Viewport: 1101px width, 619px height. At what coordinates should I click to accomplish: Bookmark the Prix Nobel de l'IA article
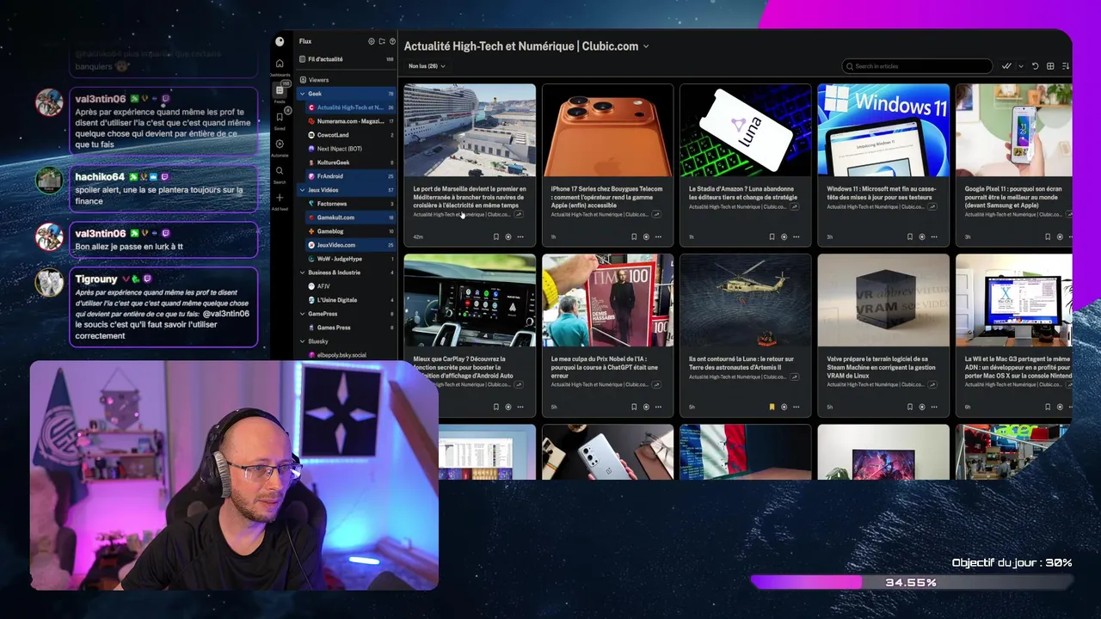634,407
